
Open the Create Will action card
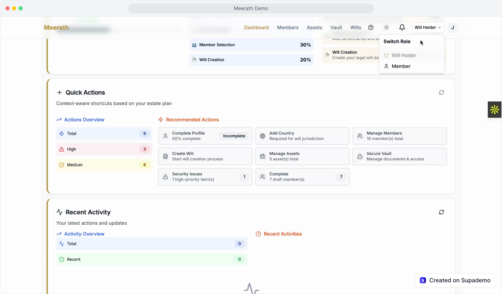click(x=205, y=156)
